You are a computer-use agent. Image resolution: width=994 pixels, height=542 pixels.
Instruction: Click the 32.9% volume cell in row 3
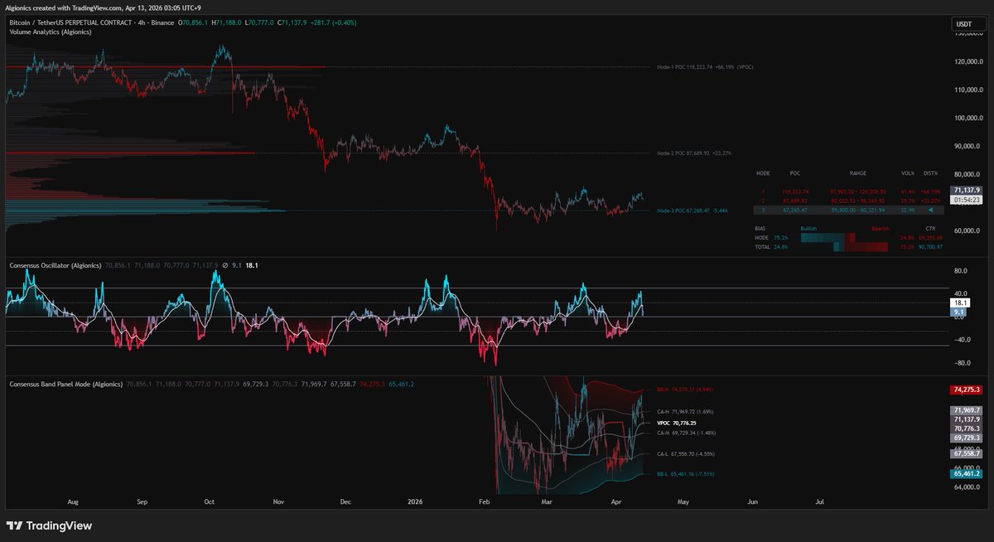[x=907, y=210]
